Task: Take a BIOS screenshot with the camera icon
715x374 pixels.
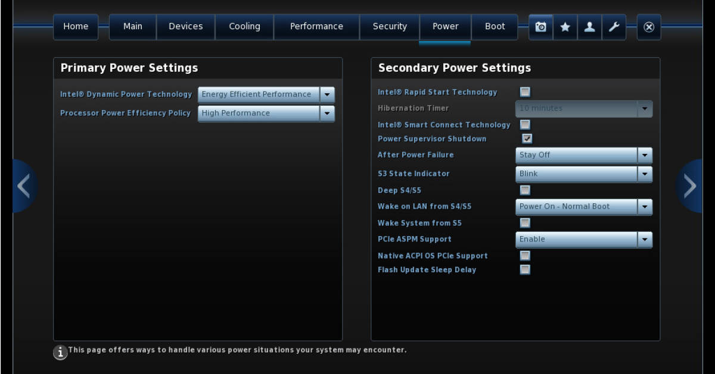Action: [x=540, y=27]
